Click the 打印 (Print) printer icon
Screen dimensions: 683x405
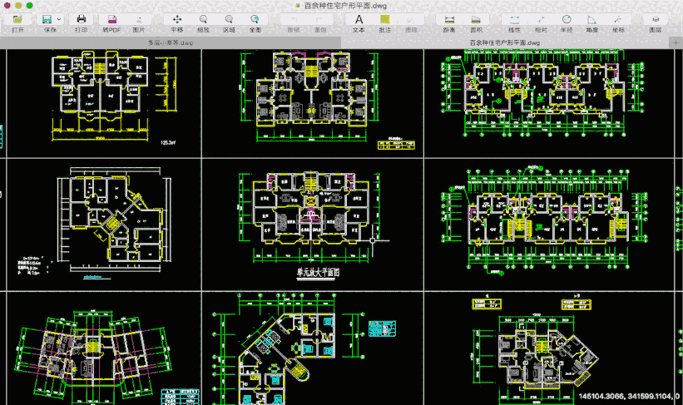click(81, 19)
